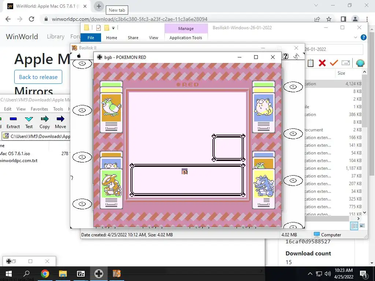
Task: Click the Mac OS application menu icon
Action: pos(296,56)
